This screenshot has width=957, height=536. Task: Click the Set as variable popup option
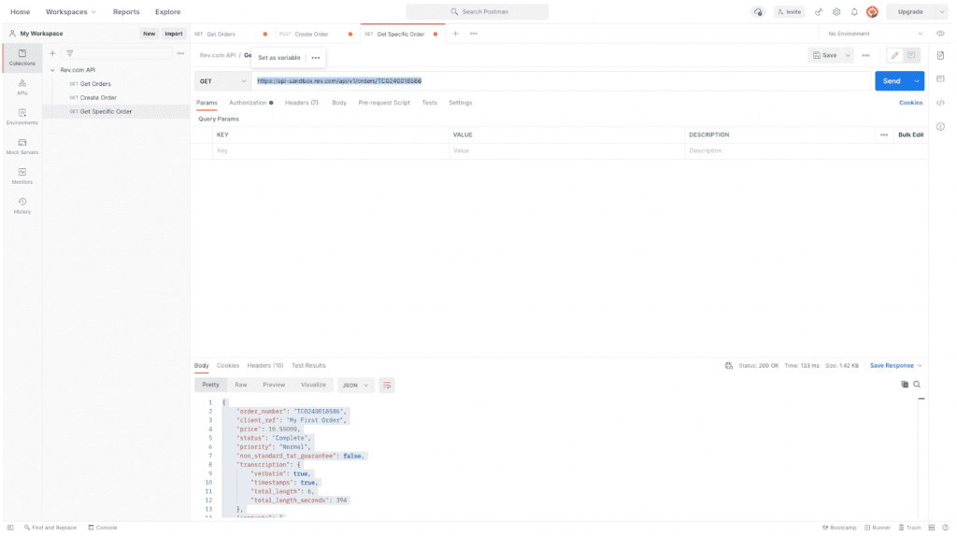[x=279, y=58]
